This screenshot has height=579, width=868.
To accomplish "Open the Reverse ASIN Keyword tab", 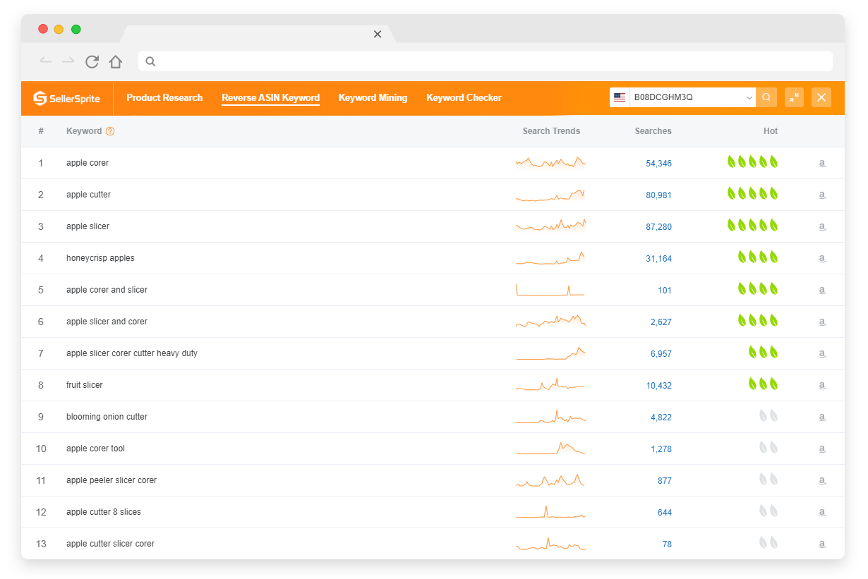I will coord(270,97).
